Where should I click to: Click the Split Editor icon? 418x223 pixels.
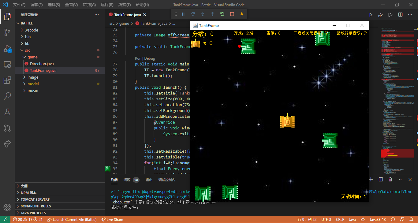click(x=400, y=15)
